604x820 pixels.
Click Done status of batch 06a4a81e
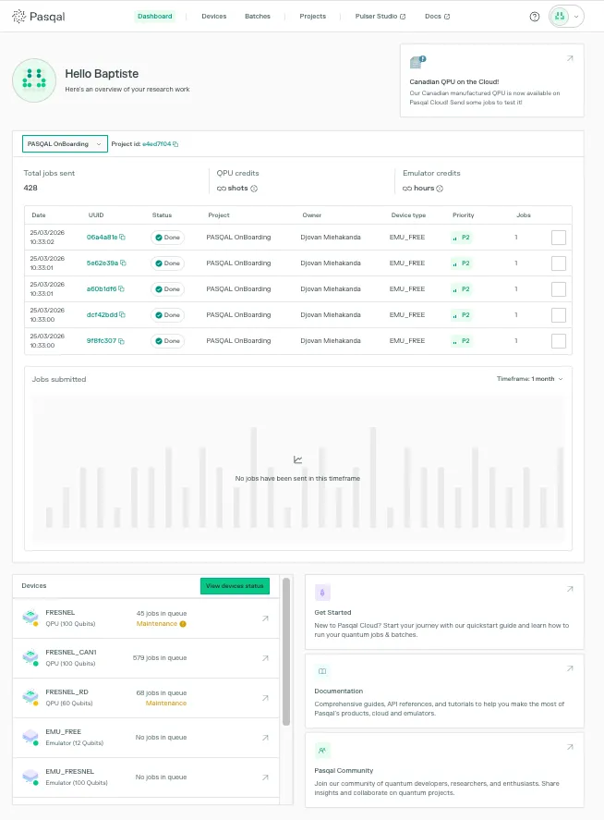click(167, 238)
